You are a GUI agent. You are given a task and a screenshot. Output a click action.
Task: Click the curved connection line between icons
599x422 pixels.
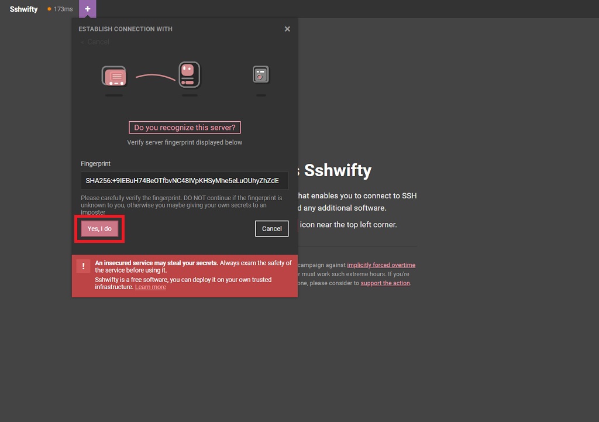155,76
